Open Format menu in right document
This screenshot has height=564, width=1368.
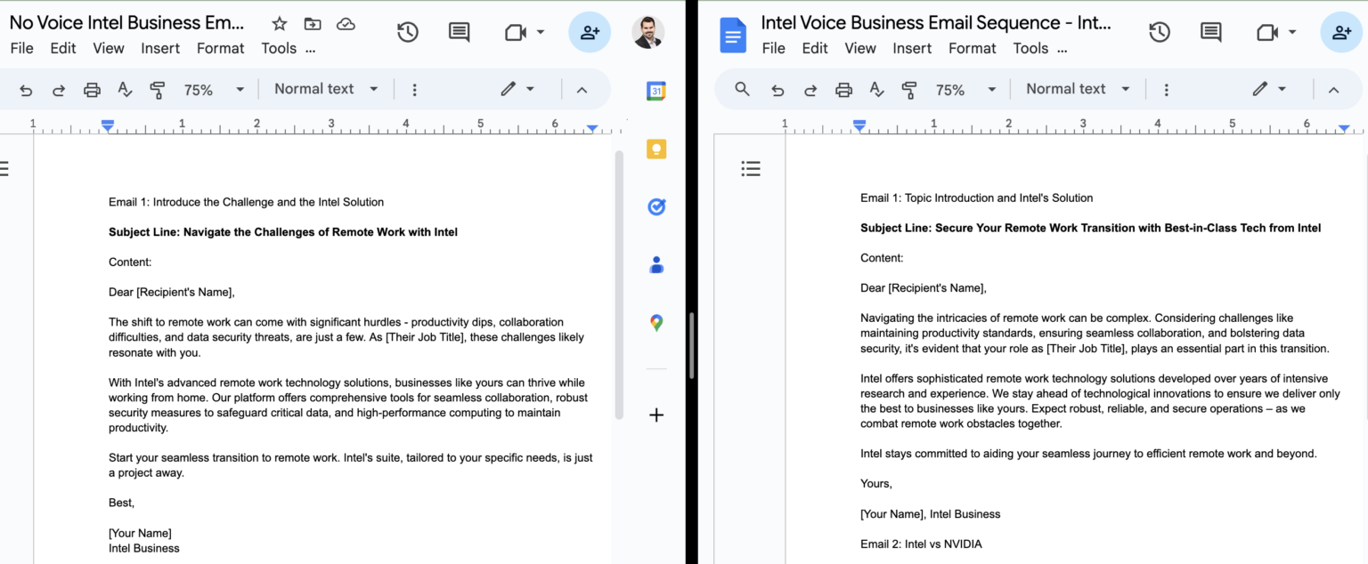[972, 48]
